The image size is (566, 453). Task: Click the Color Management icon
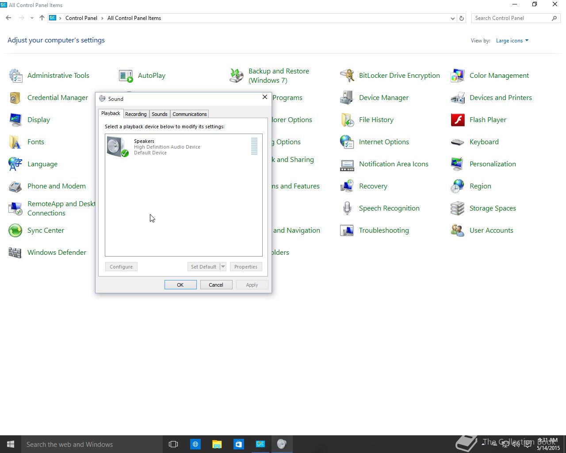[458, 76]
